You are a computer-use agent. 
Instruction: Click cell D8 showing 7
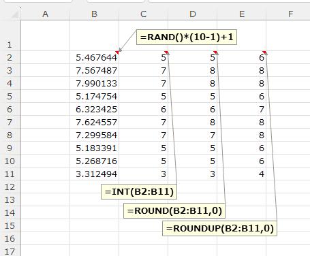tap(193, 135)
